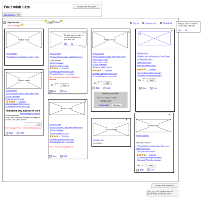The width and height of the screenshot is (202, 198).
Task: Click Checkout in the added-to-basket panel
Action: [x=116, y=105]
